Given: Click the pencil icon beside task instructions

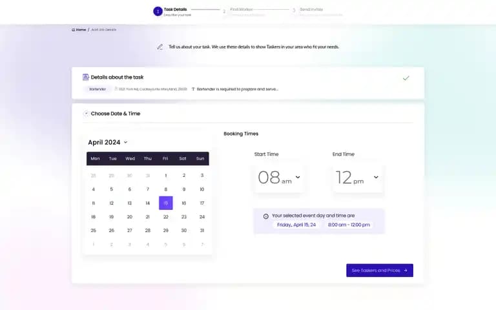Looking at the screenshot, I should click(x=160, y=46).
